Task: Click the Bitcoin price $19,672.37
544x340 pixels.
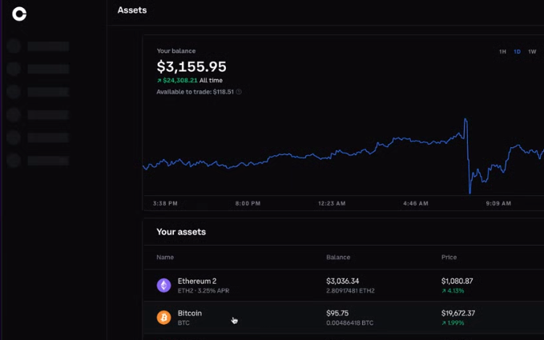Action: [x=458, y=314]
